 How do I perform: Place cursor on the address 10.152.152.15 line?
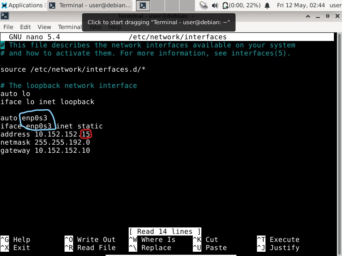pos(45,134)
